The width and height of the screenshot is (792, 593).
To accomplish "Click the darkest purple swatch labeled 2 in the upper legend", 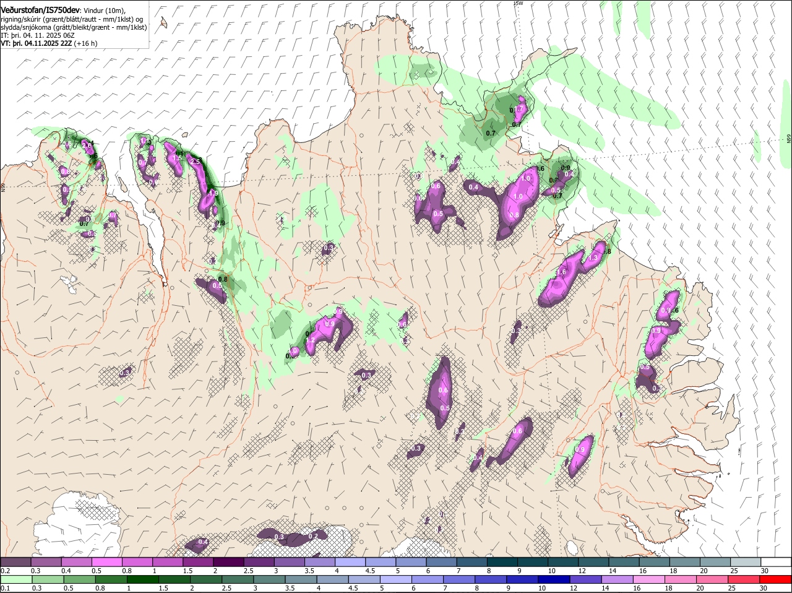I will coord(228,561).
